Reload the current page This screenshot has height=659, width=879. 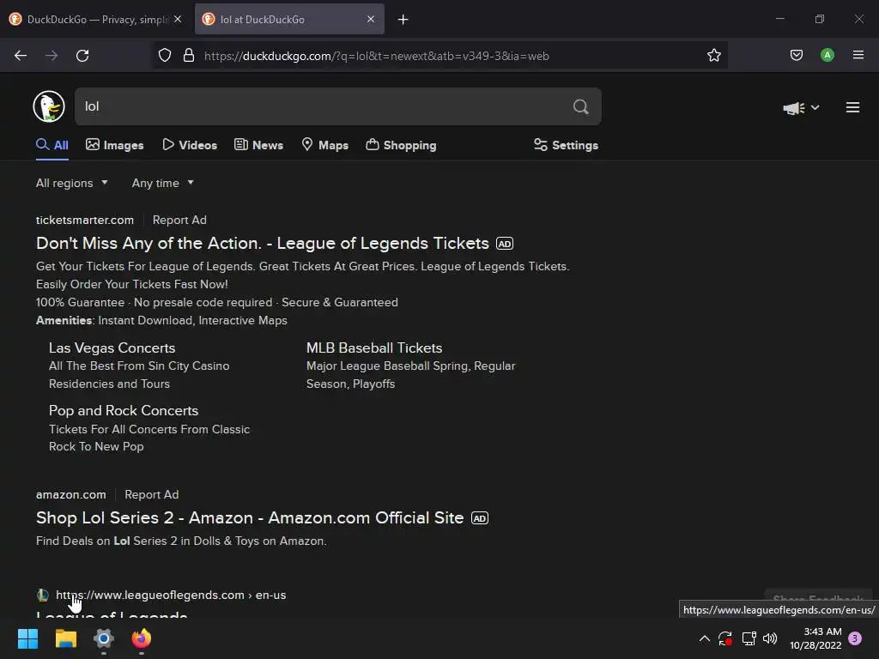(x=82, y=56)
